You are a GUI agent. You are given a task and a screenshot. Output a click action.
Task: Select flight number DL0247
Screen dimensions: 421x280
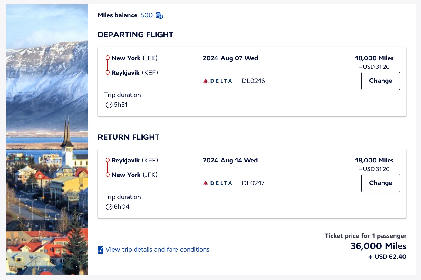(x=253, y=183)
